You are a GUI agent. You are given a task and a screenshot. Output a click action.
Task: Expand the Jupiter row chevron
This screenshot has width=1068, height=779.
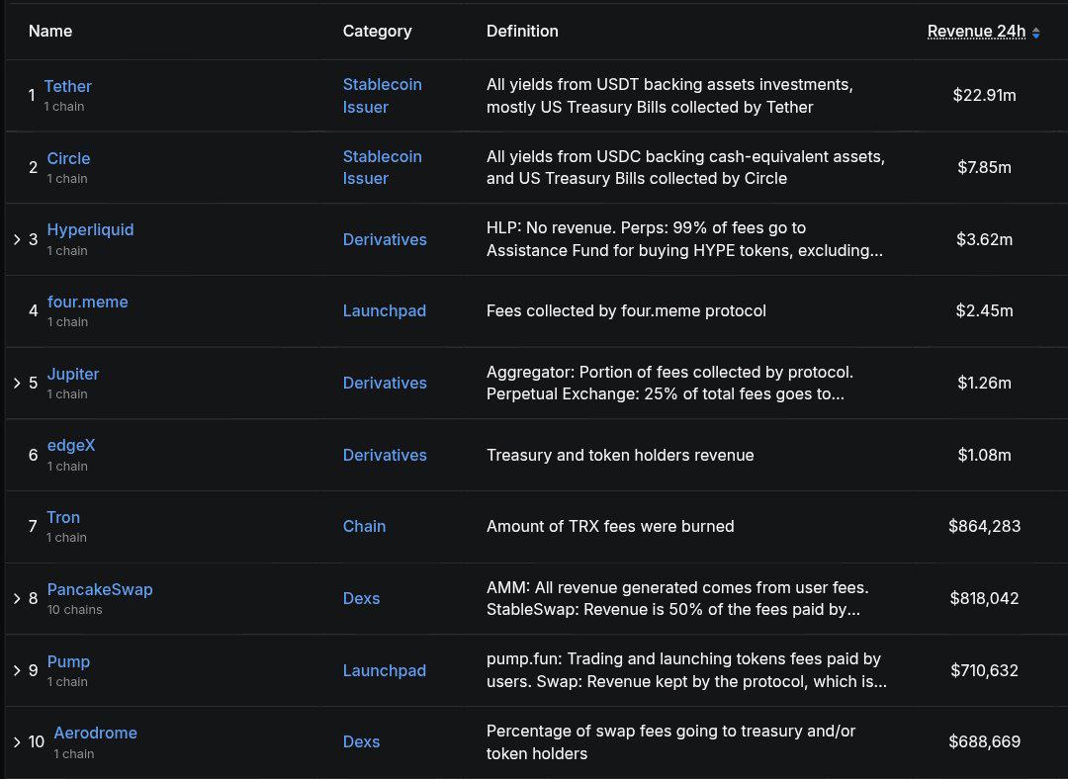coord(17,383)
